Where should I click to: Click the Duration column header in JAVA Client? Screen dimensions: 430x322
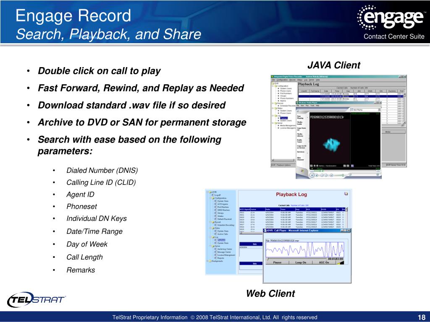(392, 91)
